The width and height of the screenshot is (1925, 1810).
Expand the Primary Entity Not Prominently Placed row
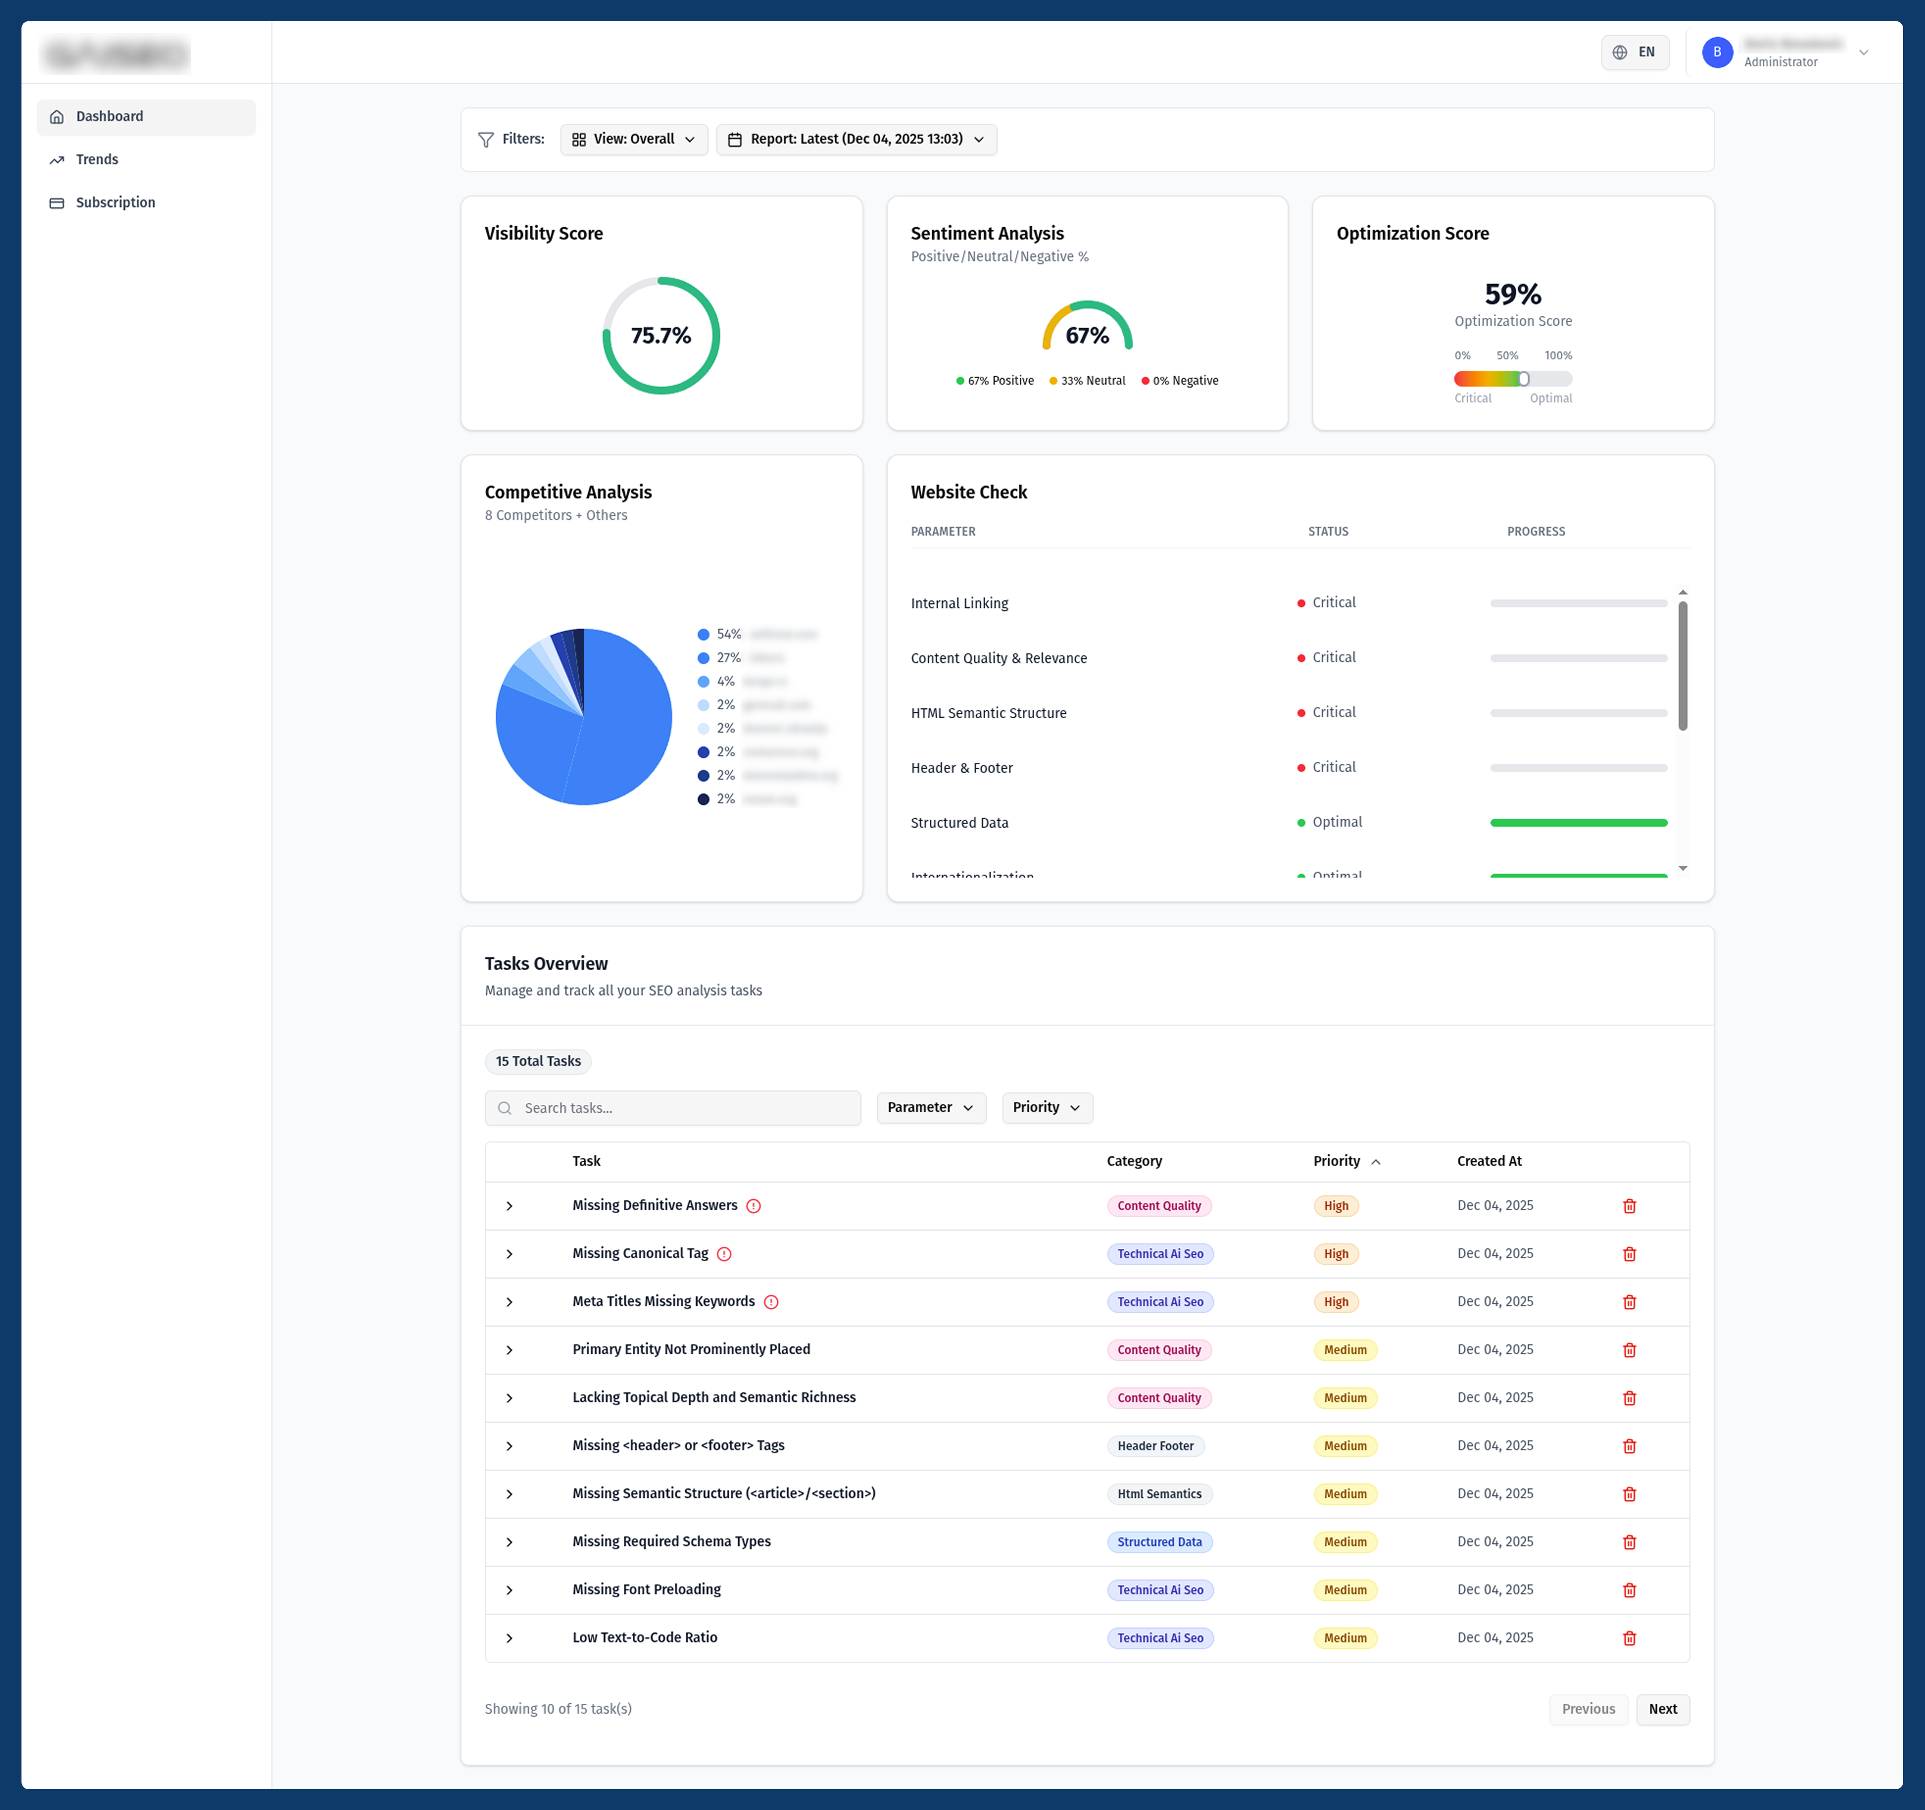coord(509,1350)
